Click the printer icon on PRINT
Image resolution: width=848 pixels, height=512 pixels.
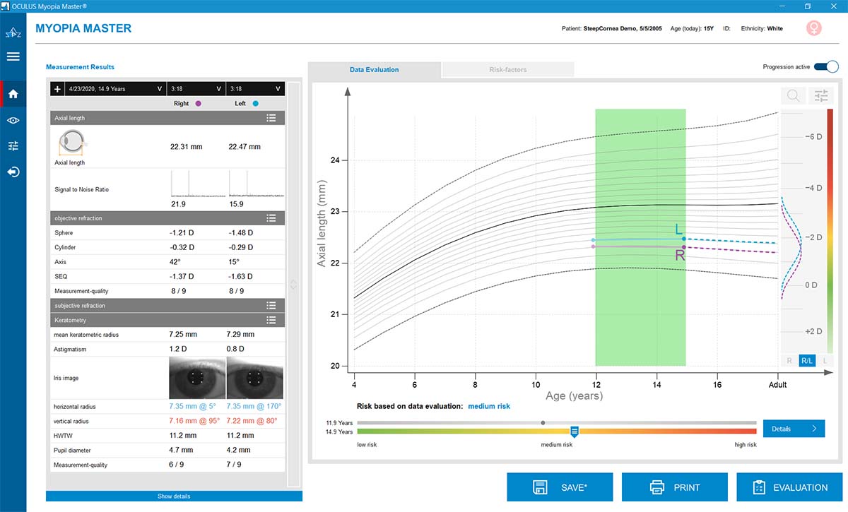[657, 487]
